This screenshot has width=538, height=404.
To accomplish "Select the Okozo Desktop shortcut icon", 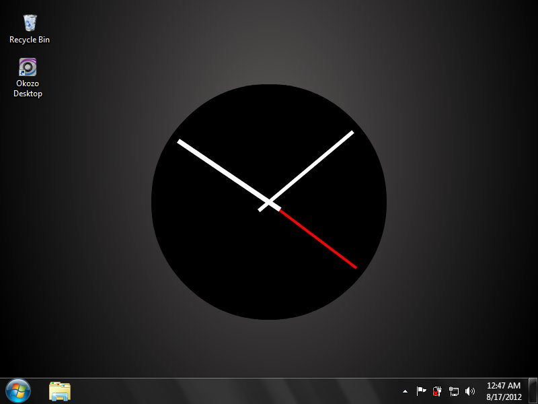I will point(28,67).
